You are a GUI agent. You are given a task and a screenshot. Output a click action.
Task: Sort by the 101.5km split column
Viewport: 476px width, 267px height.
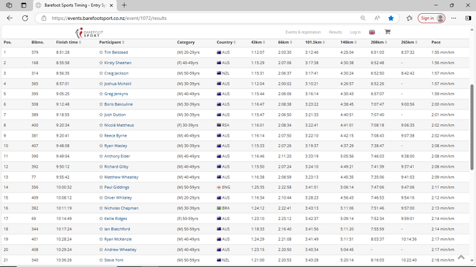[x=315, y=42]
